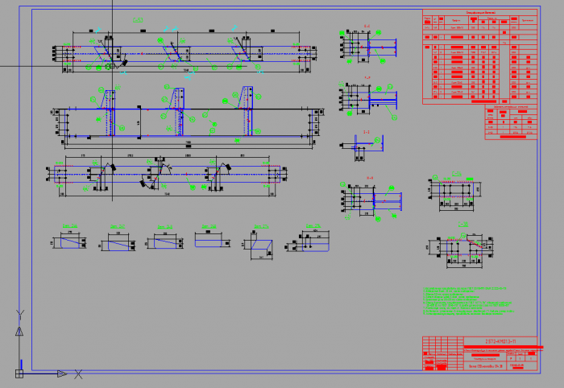564x388 pixels.
Task: Select drawing number 2572-KM013 in title block
Action: click(500, 341)
